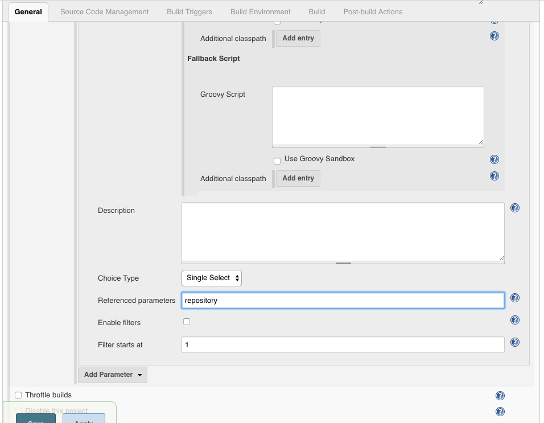The width and height of the screenshot is (544, 423).
Task: Enable the Use Groovy Sandbox checkbox
Action: [x=277, y=161]
